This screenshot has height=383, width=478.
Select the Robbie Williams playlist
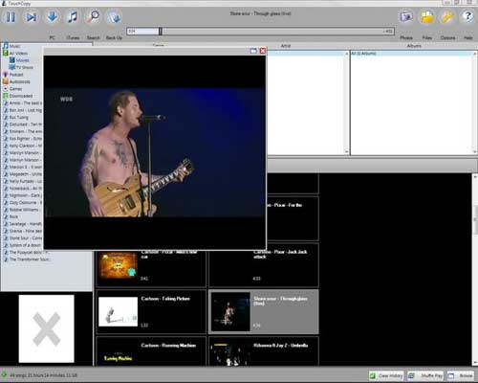pyautogui.click(x=25, y=210)
